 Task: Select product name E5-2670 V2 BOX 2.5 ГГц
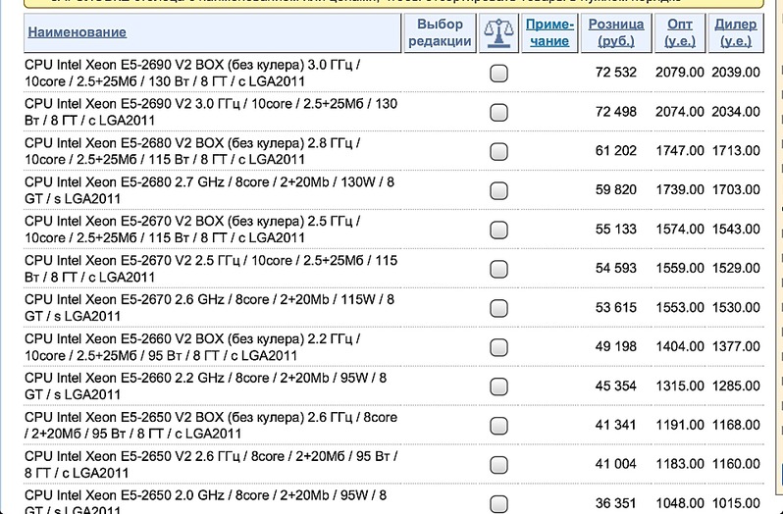192,230
